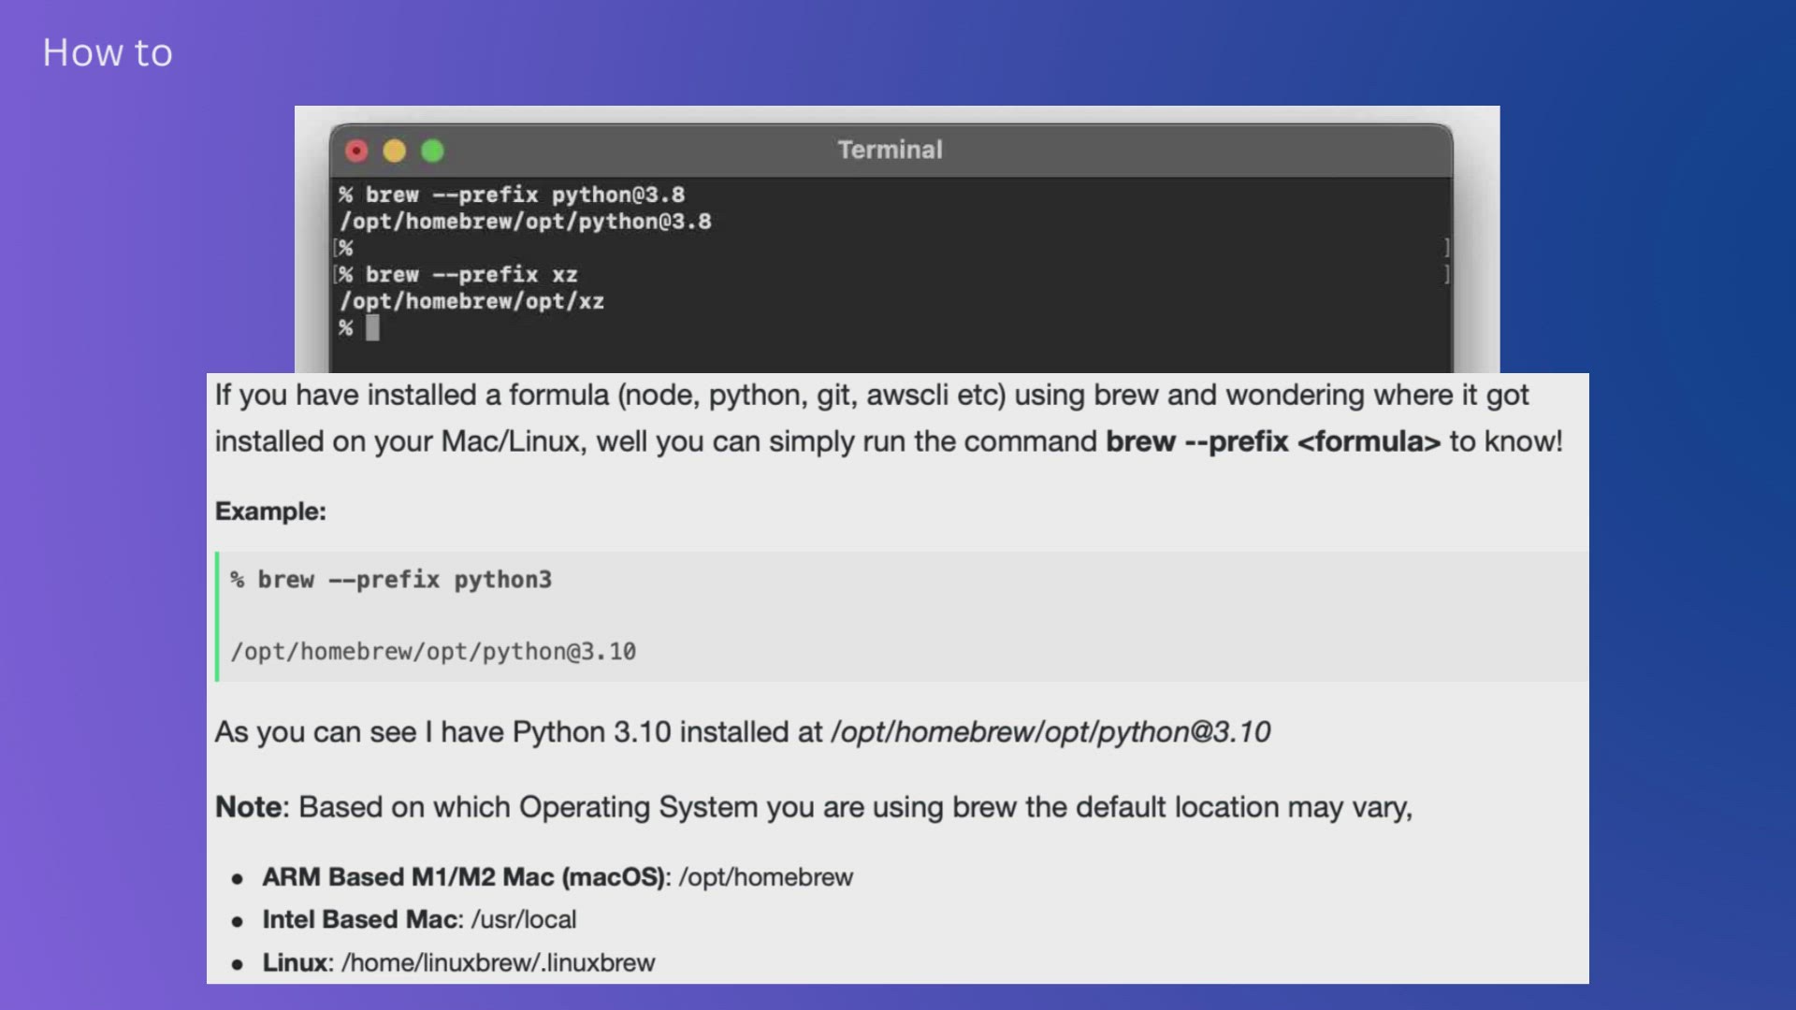This screenshot has width=1796, height=1010.
Task: Click the bold "Note" word
Action: 249,807
